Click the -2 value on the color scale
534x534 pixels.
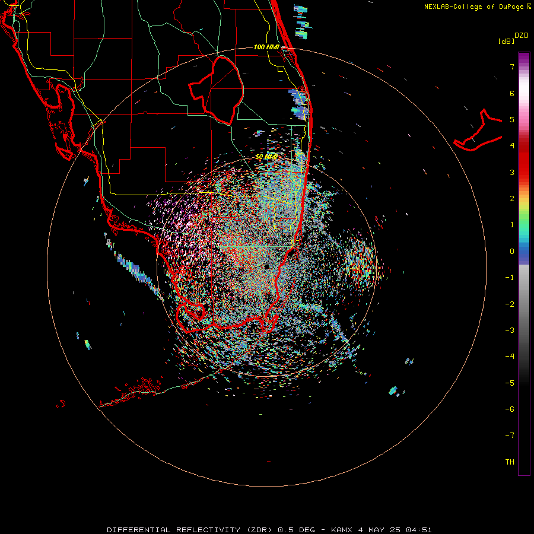click(x=510, y=304)
